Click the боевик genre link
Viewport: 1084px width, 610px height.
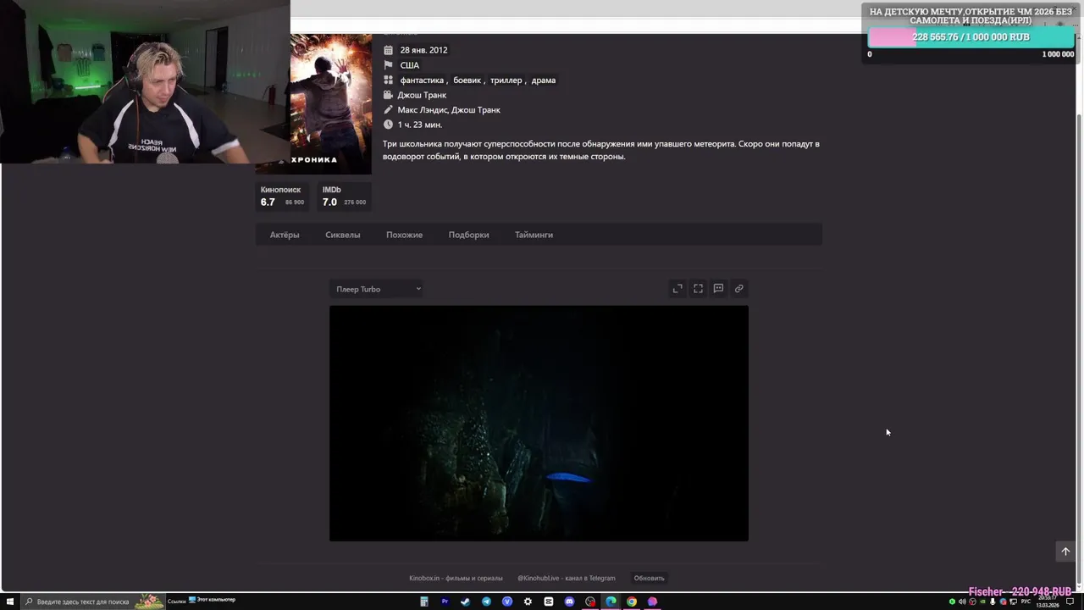[x=467, y=80]
